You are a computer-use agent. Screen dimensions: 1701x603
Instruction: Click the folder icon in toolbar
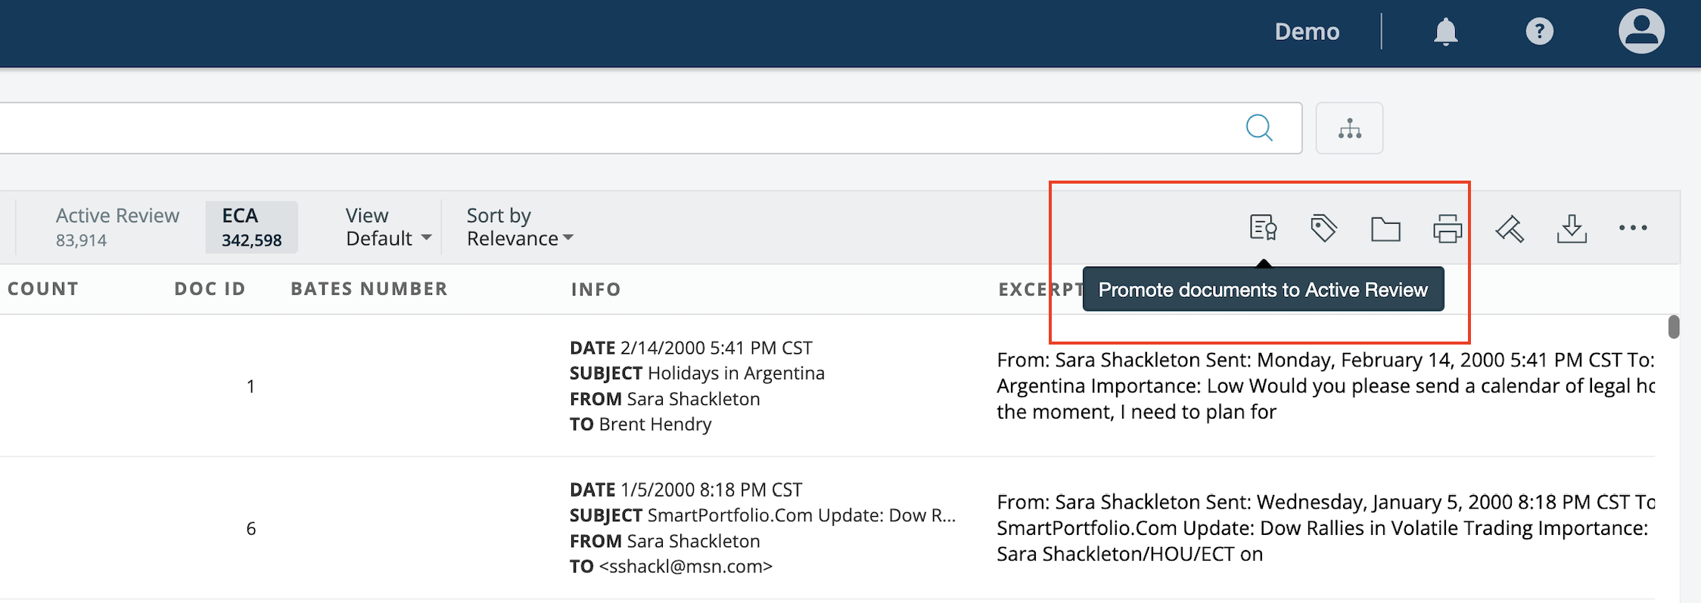(x=1385, y=228)
